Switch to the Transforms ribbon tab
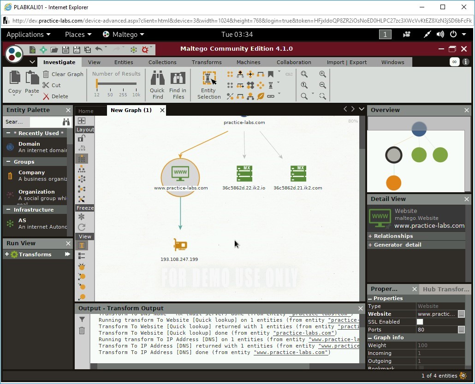Image resolution: width=475 pixels, height=384 pixels. (206, 62)
